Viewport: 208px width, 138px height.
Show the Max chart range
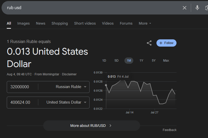166,61
